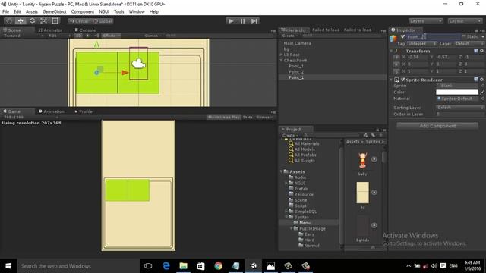Collapse CheckPoint in Hierarchy
Image resolution: width=486 pixels, height=273 pixels.
tap(281, 61)
